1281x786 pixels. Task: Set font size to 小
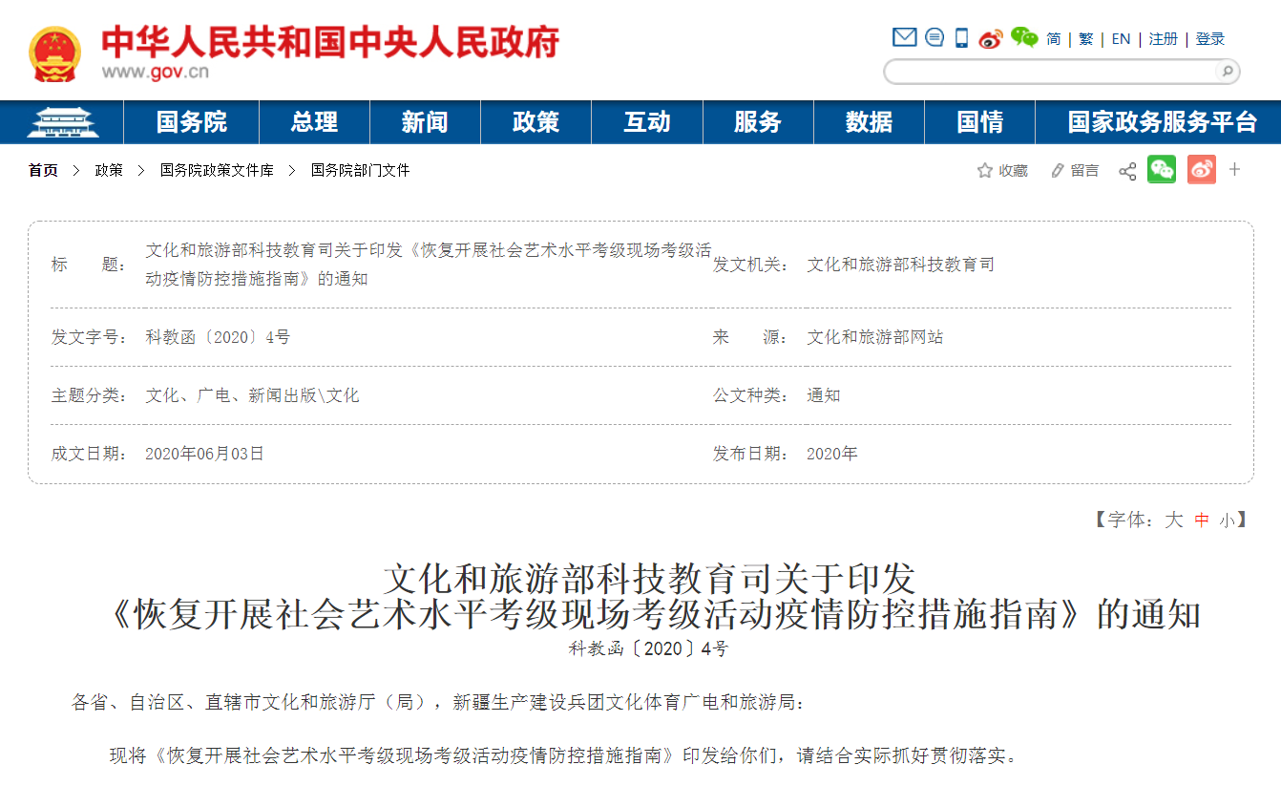pos(1226,520)
